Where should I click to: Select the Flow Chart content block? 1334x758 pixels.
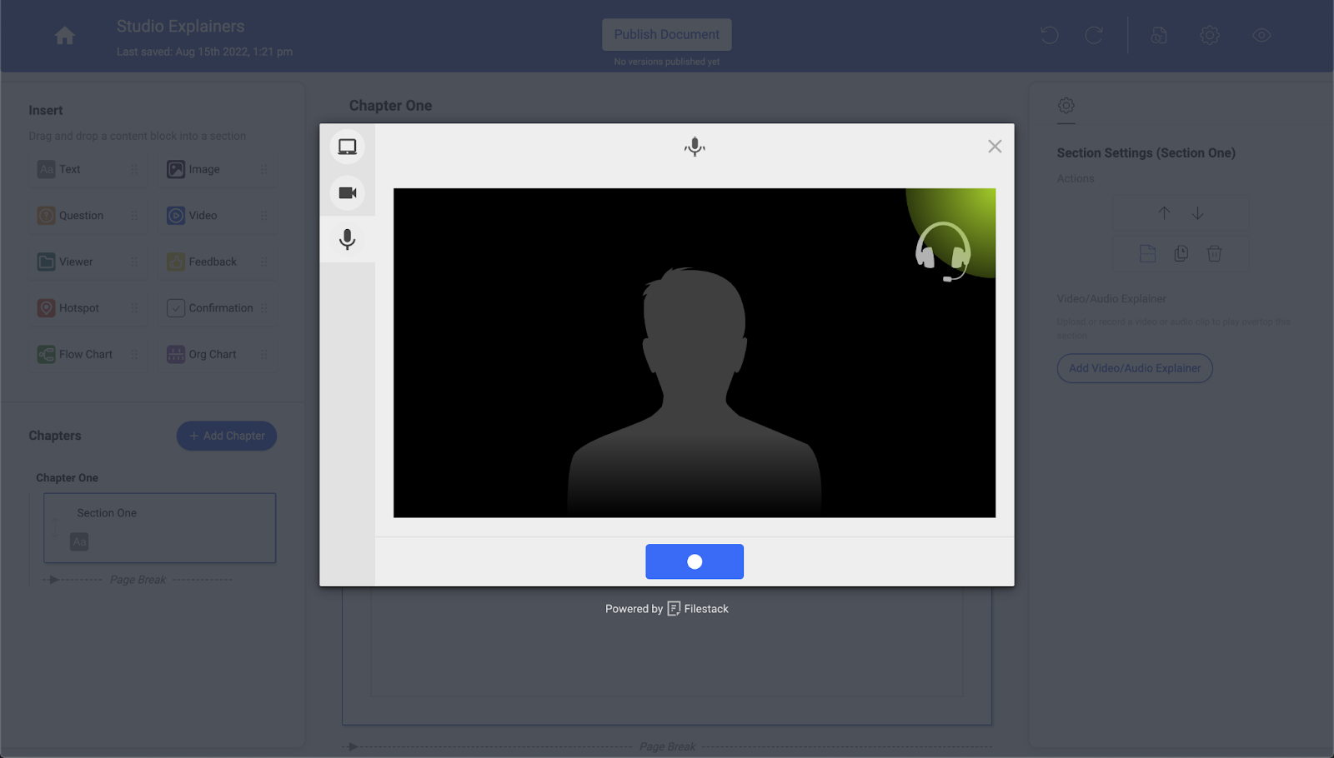[88, 354]
